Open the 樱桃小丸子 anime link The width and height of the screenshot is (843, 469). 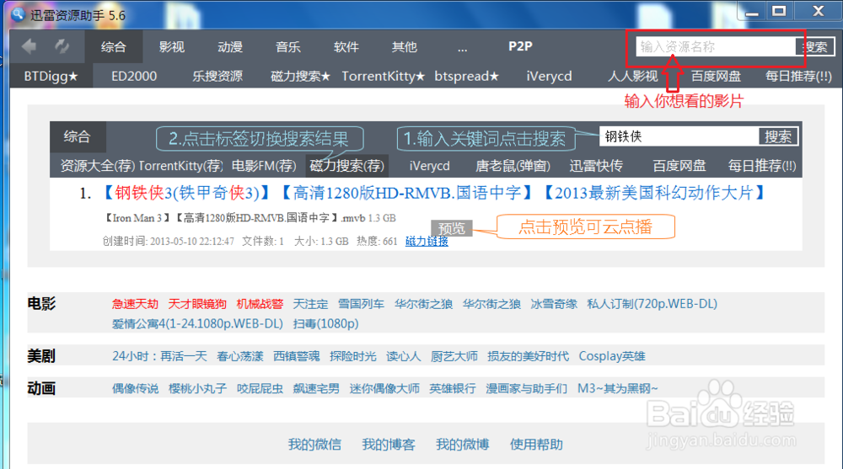coord(197,388)
